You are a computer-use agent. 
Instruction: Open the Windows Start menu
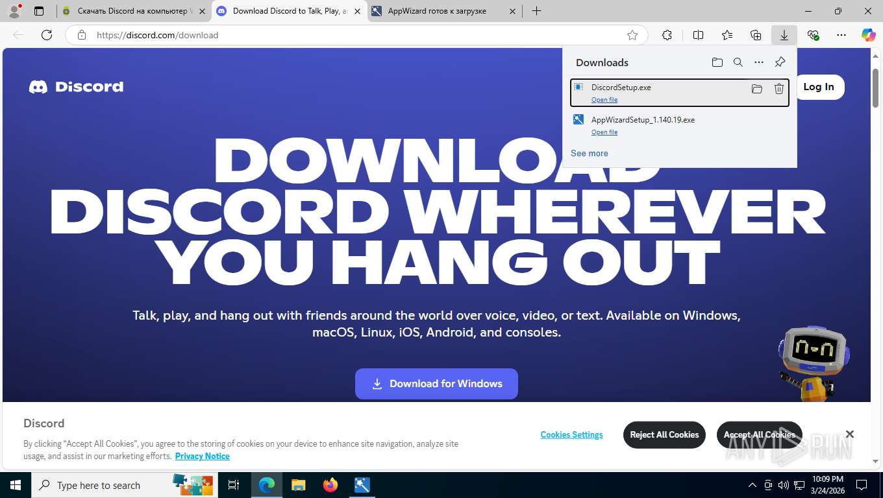pos(16,485)
